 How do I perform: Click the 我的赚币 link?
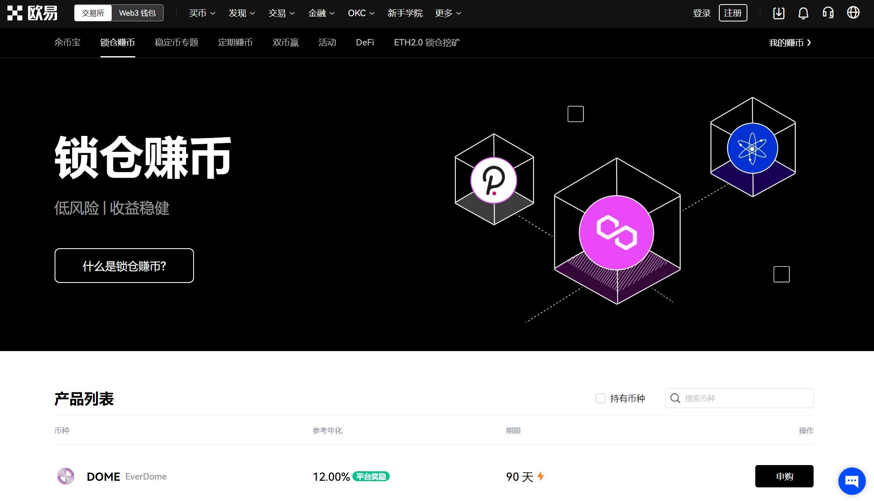click(787, 43)
